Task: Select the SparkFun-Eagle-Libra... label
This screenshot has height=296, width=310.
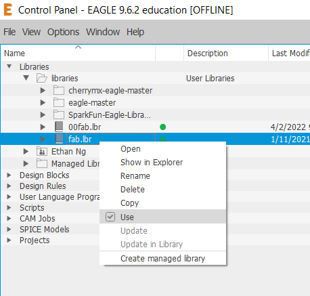Action: [x=110, y=115]
